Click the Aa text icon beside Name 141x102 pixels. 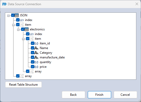pyautogui.click(x=36, y=48)
